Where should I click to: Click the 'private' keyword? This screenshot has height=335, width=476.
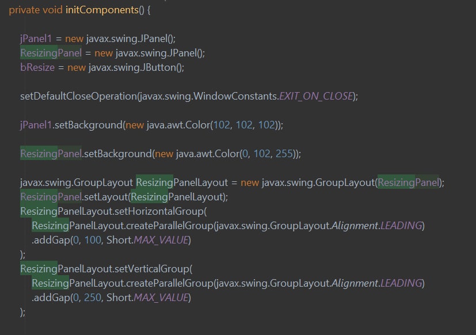[24, 10]
